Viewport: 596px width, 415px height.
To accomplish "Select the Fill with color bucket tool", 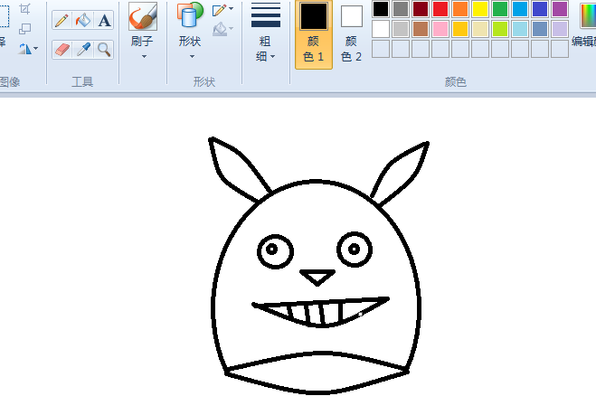I will pyautogui.click(x=83, y=20).
